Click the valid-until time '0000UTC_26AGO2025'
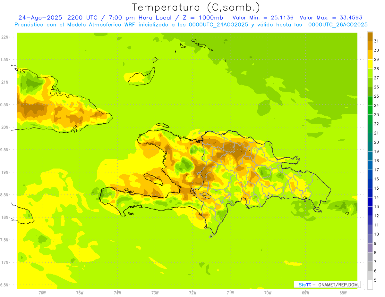 coord(338,25)
